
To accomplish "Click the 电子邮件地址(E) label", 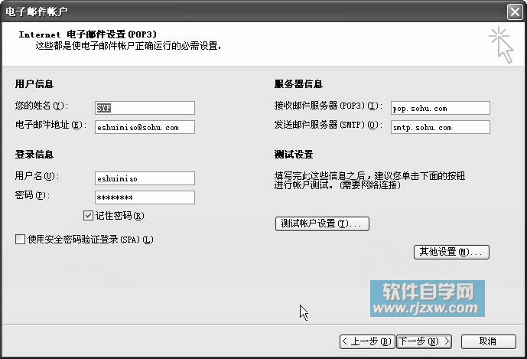I will (50, 125).
